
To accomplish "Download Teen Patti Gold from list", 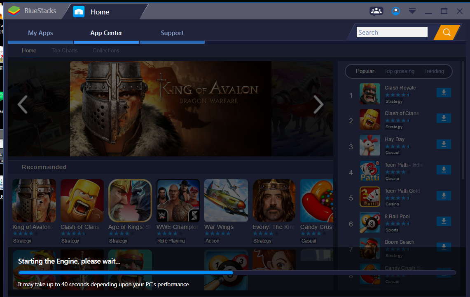I will (444, 196).
